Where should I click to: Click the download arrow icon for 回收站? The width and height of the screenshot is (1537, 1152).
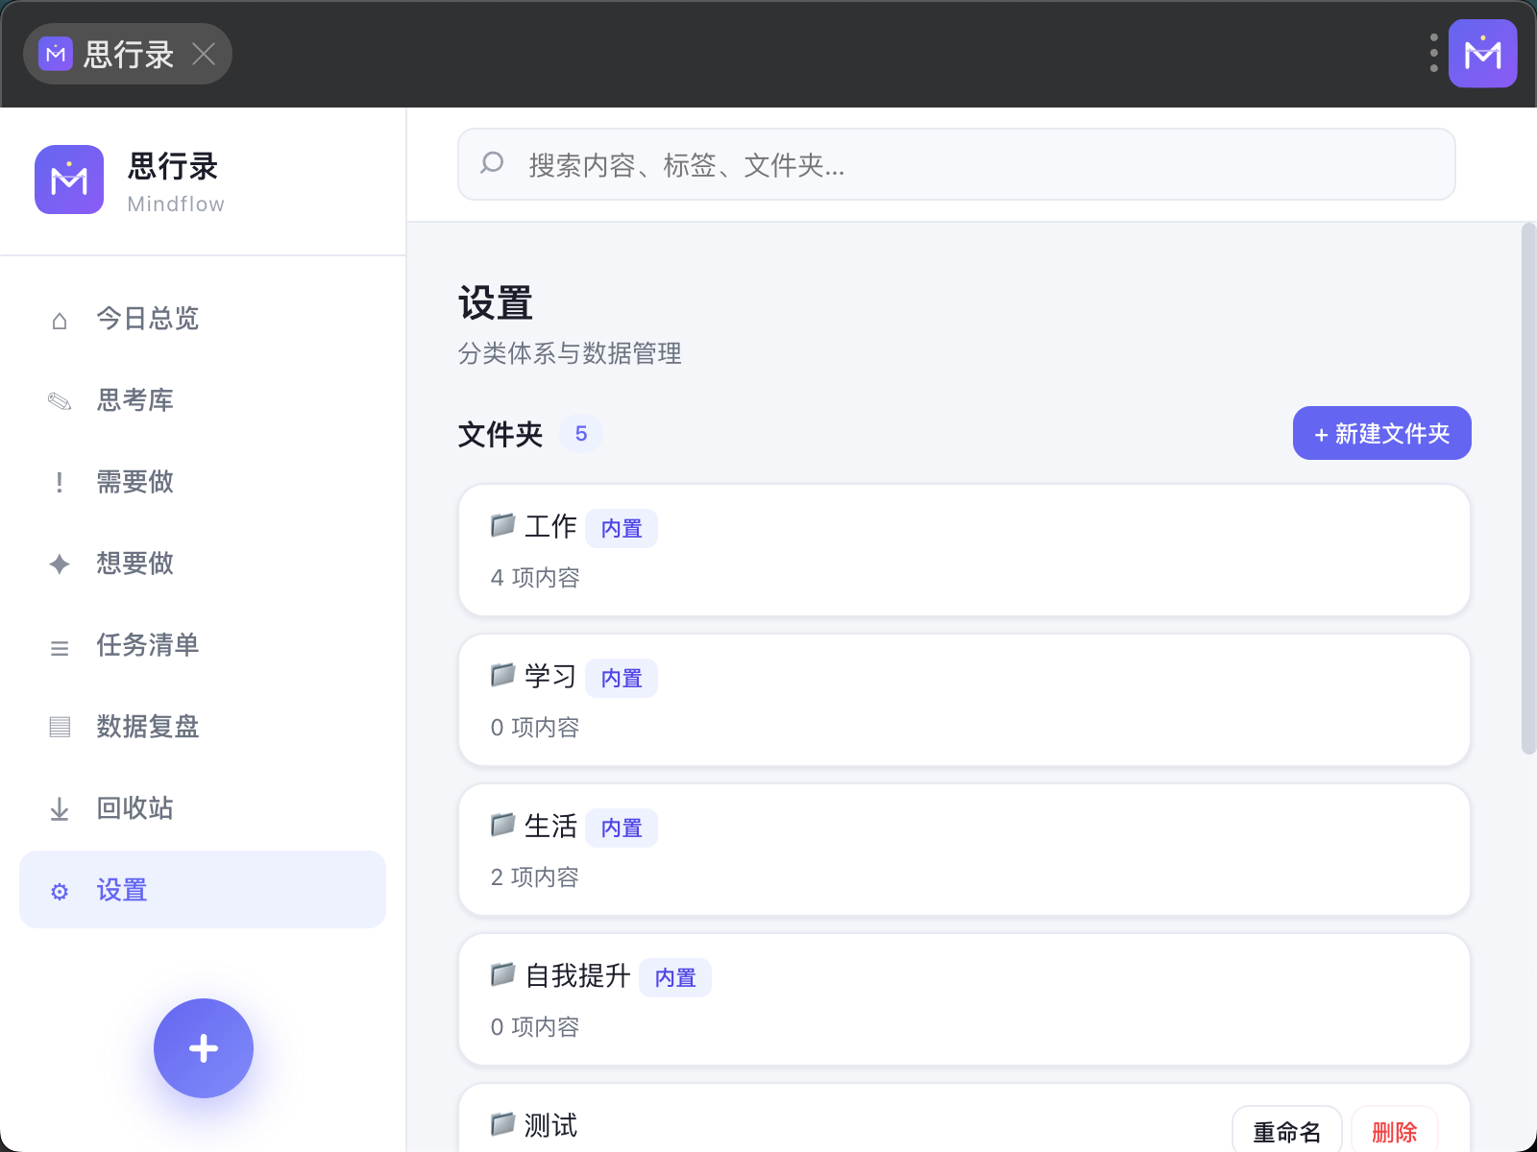pyautogui.click(x=60, y=809)
